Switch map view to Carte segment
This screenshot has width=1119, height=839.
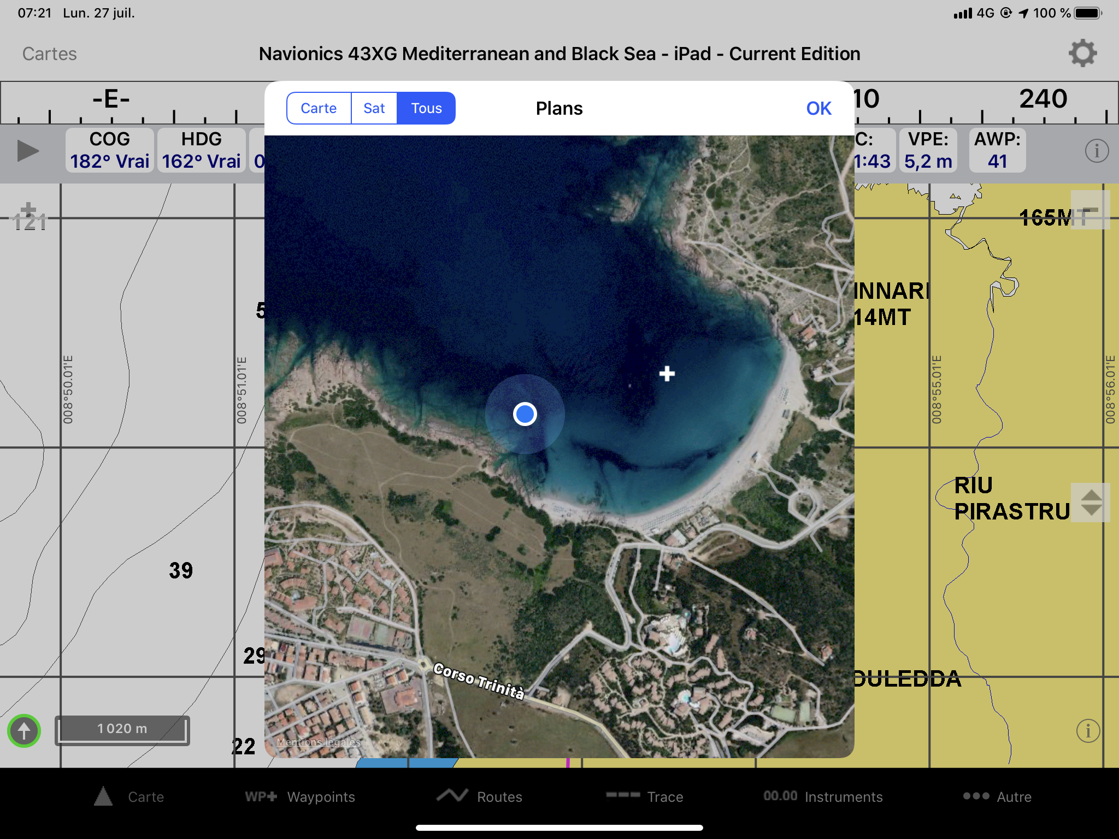coord(319,108)
